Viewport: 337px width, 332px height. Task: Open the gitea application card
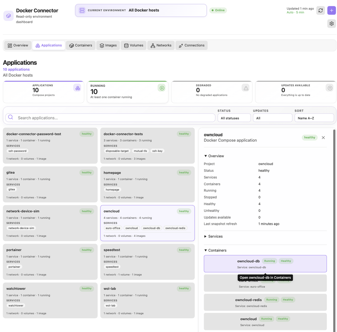pos(50,184)
